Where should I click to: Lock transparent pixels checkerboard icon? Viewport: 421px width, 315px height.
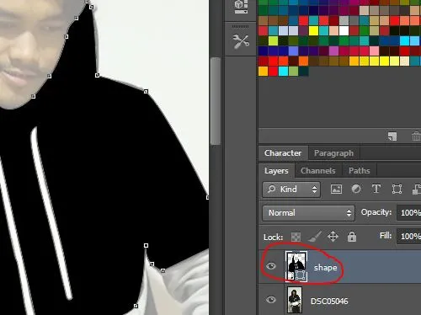click(296, 237)
